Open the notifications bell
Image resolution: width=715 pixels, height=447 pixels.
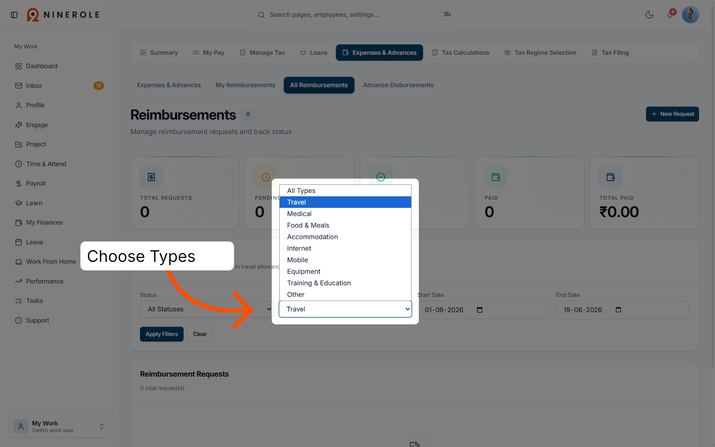[670, 15]
